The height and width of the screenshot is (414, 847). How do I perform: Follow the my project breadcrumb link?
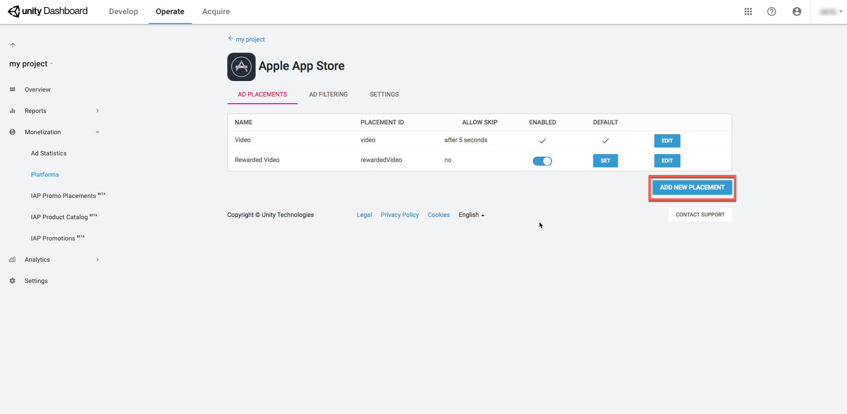250,39
